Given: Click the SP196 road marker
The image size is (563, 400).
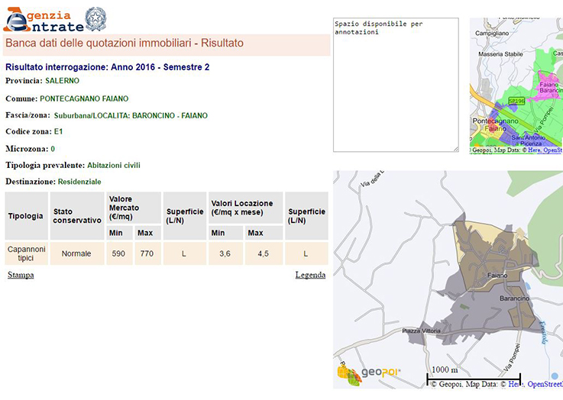Looking at the screenshot, I should pos(516,102).
